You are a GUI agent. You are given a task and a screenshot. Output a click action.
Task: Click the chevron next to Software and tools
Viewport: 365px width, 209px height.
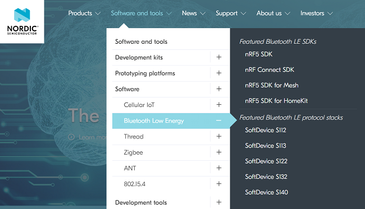click(x=169, y=13)
